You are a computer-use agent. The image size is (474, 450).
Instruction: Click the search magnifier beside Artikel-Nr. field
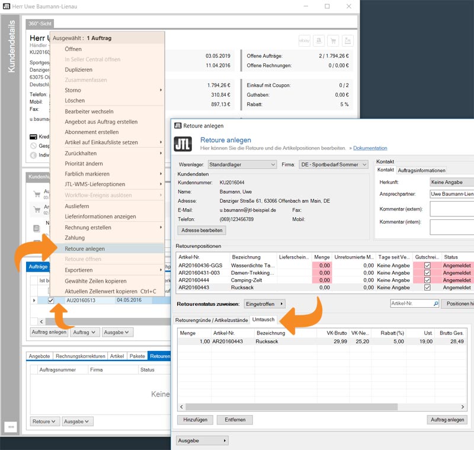click(435, 304)
